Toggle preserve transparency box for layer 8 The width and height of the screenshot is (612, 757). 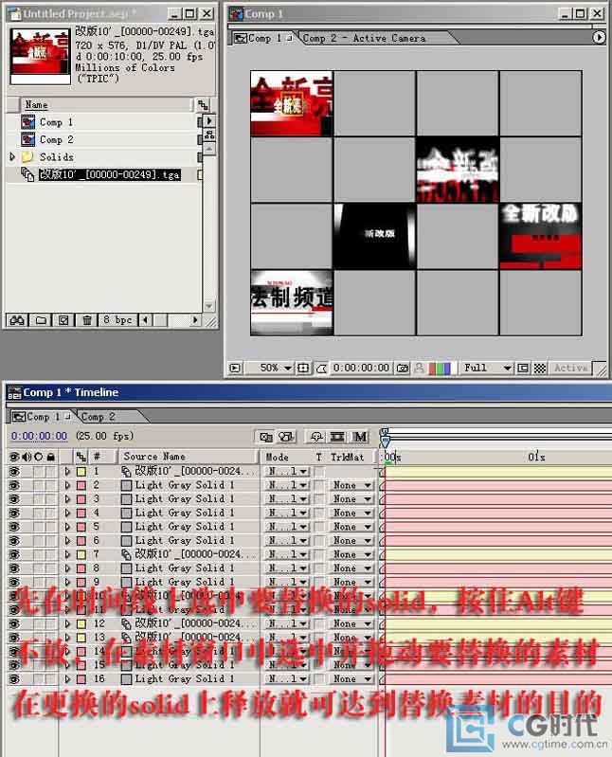point(319,568)
